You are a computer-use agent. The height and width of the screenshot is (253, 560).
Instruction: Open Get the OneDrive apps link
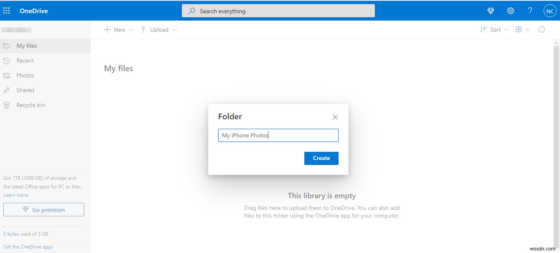(28, 246)
